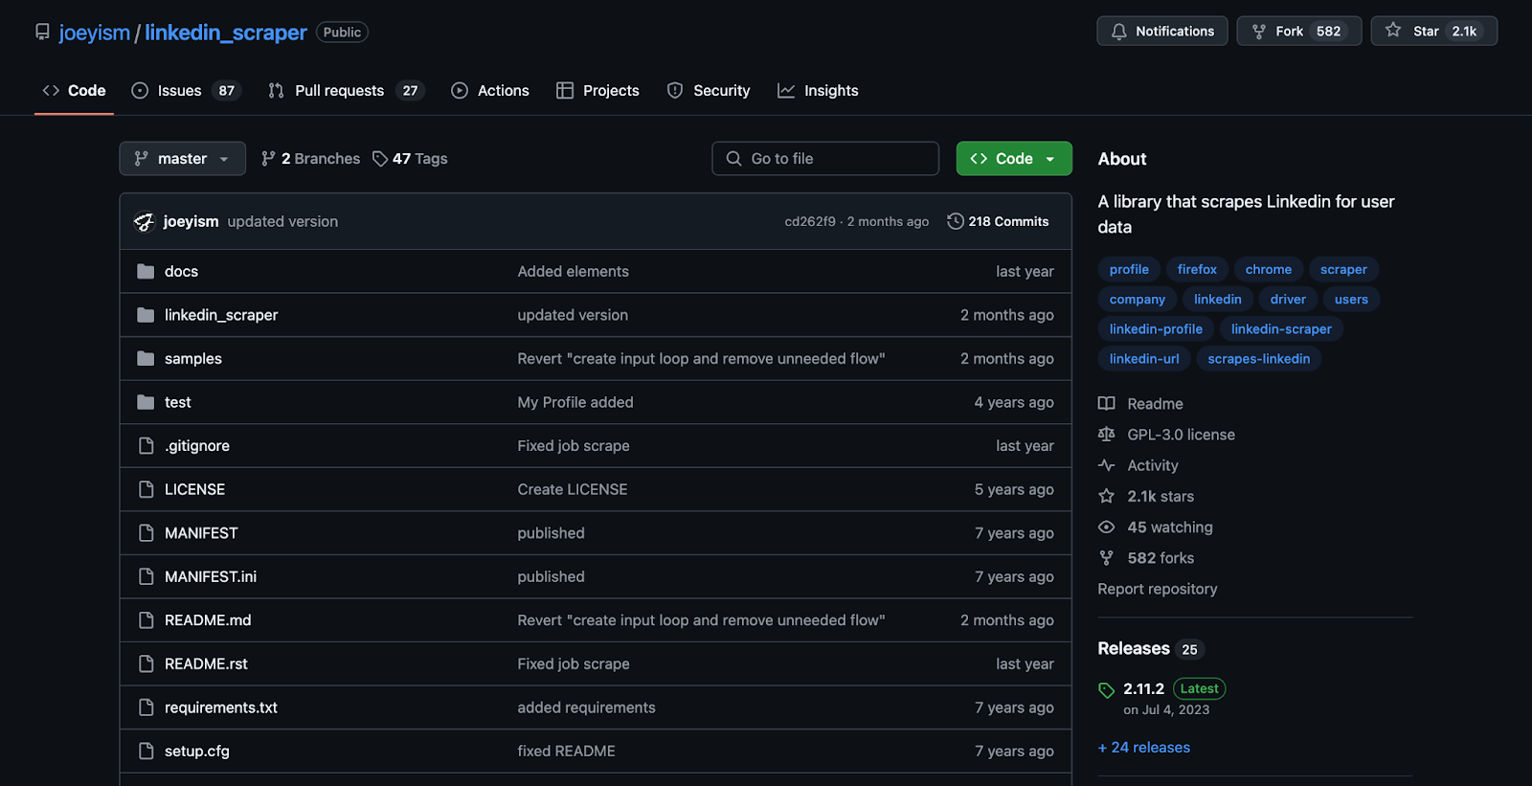Open the Actions tab
Viewport: 1532px width, 786px height.
pos(490,91)
